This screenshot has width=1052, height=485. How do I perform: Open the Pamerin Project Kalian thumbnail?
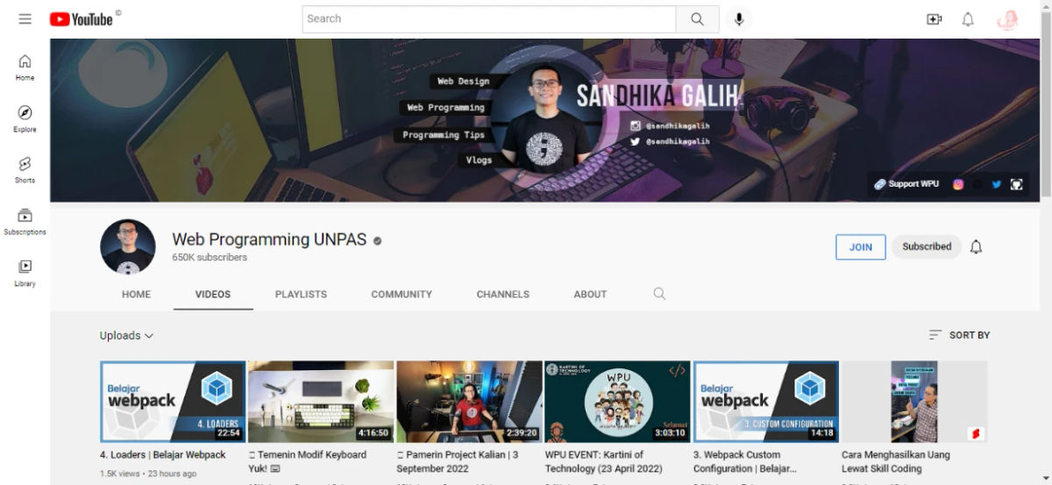[469, 402]
